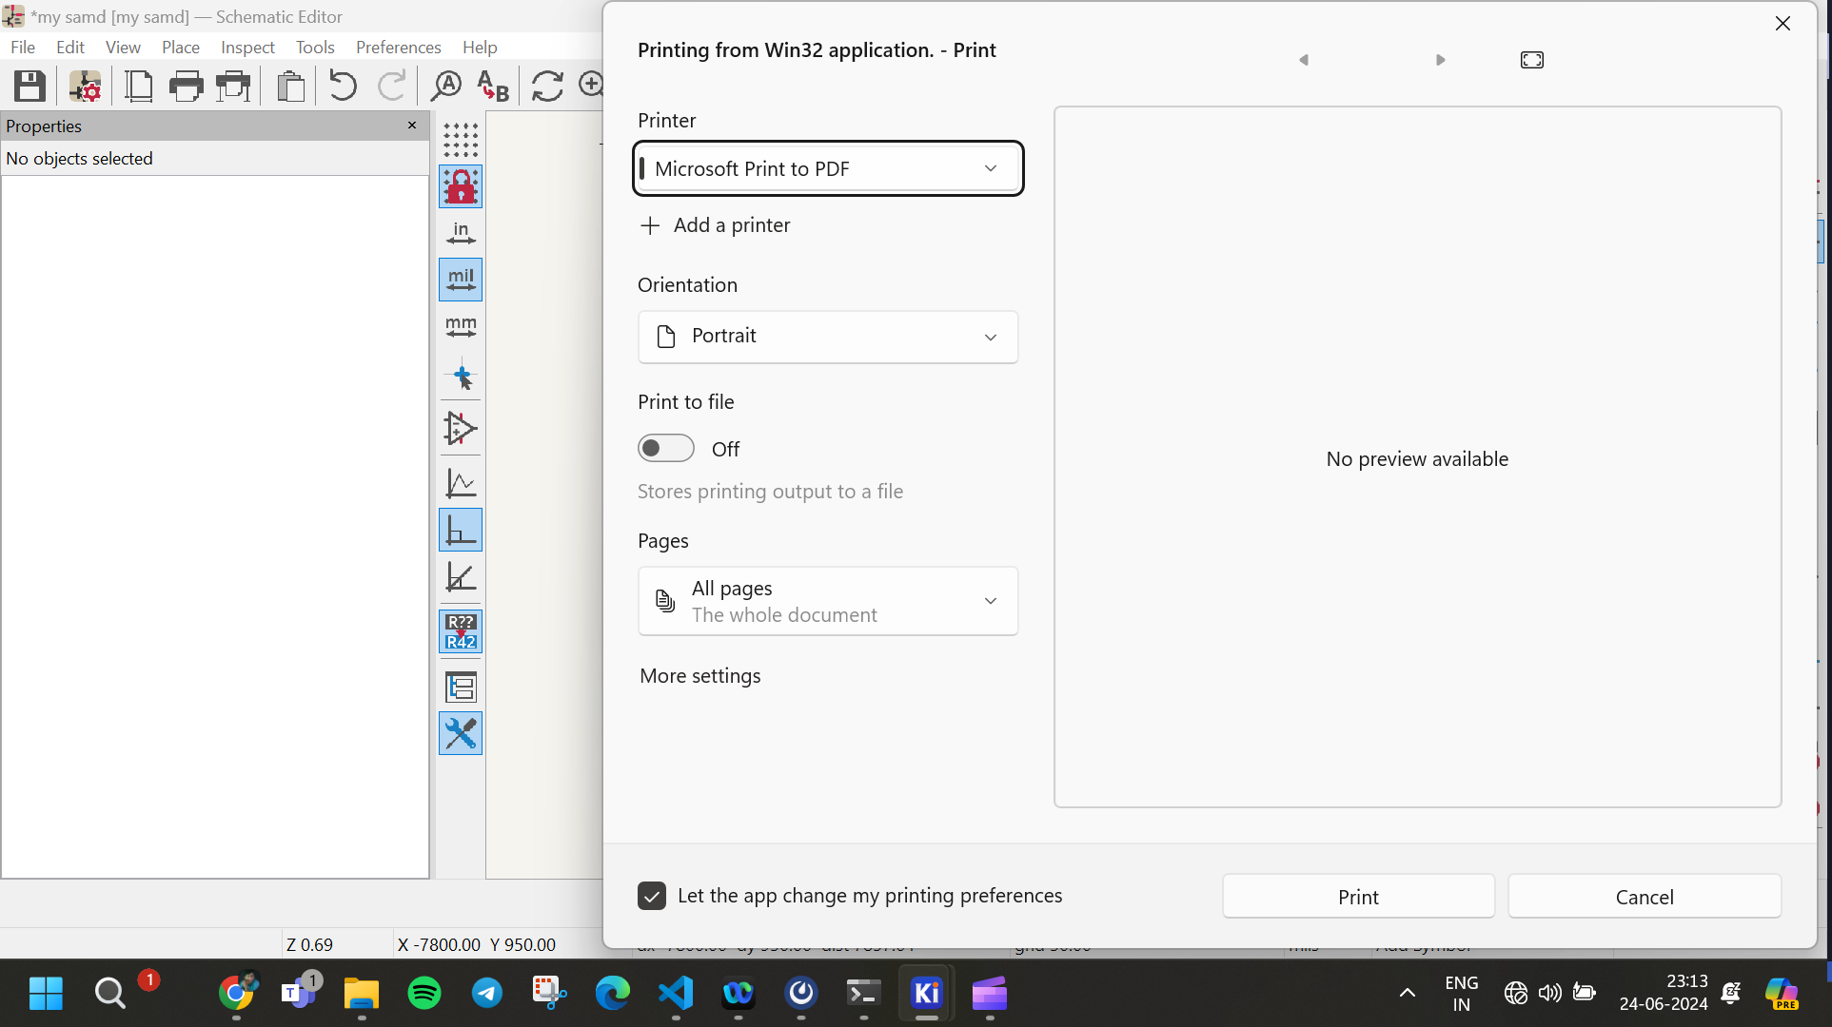Select 45-degree line drawing mode

tap(461, 577)
